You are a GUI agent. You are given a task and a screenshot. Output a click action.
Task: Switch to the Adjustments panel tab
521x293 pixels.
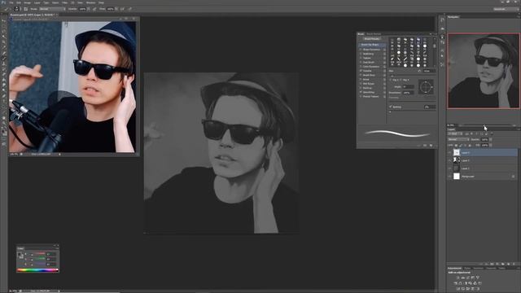[x=454, y=268]
